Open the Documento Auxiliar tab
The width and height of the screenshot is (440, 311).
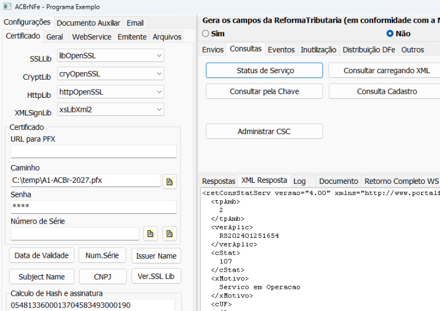pos(88,23)
